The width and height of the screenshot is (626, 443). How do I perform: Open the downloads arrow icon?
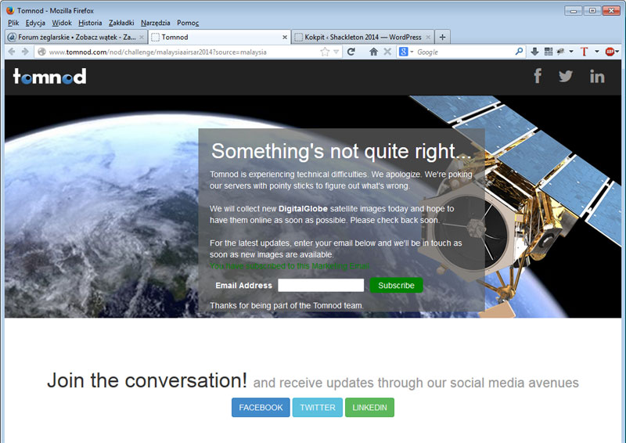534,51
